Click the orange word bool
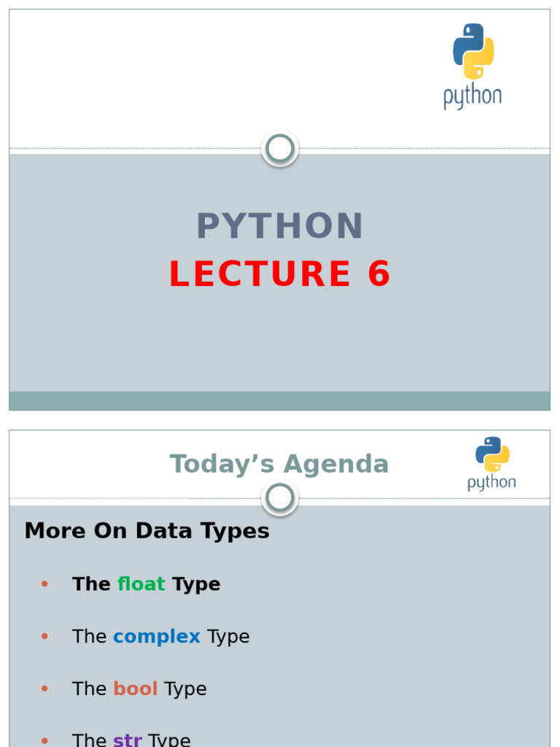The width and height of the screenshot is (560, 747). pos(136,689)
